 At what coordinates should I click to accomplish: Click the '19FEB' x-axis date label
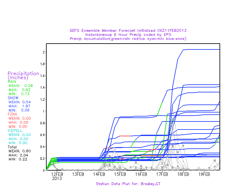tap(204, 174)
